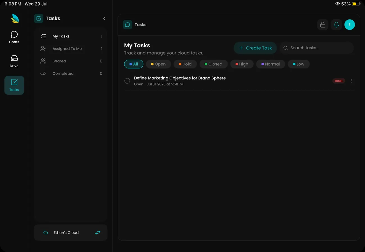Click the task due date Jul 31, 2026

165,84
